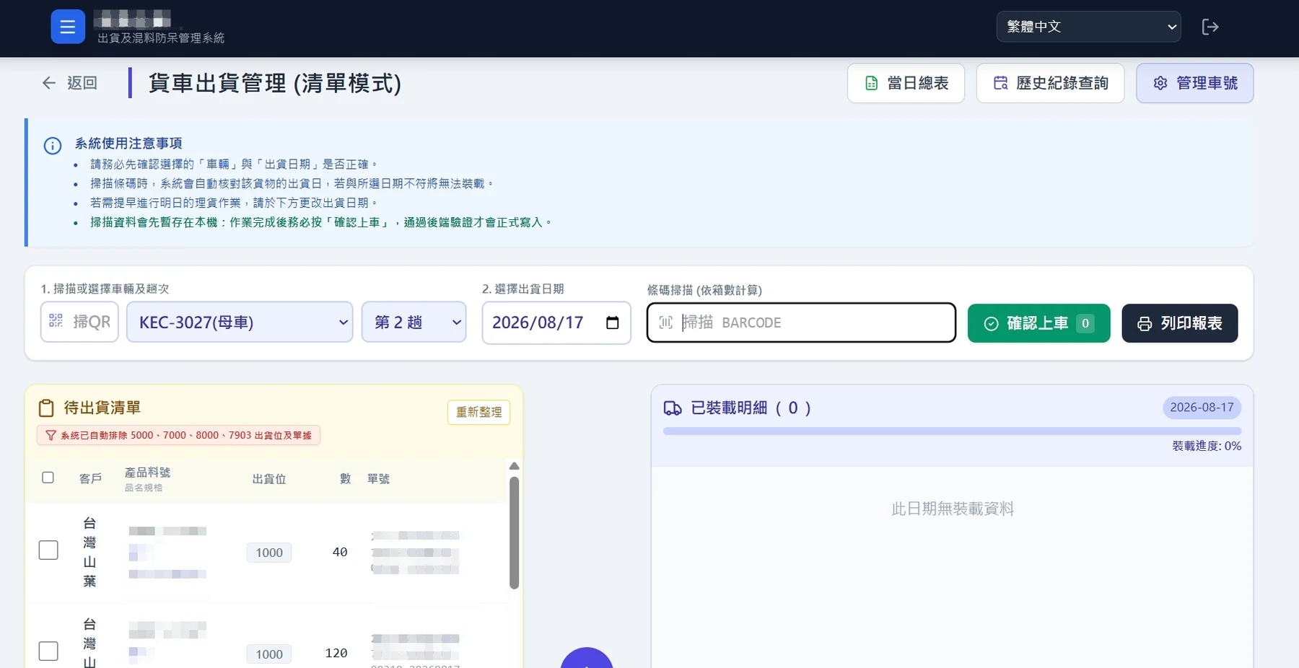This screenshot has width=1299, height=668.
Task: Click the calendar icon in date field
Action: [612, 322]
